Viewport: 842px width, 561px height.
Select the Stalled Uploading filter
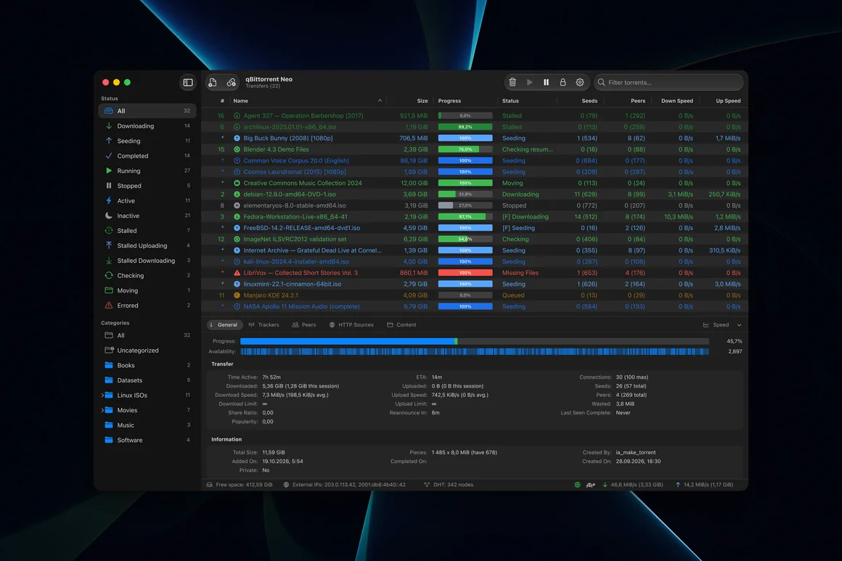pyautogui.click(x=147, y=246)
